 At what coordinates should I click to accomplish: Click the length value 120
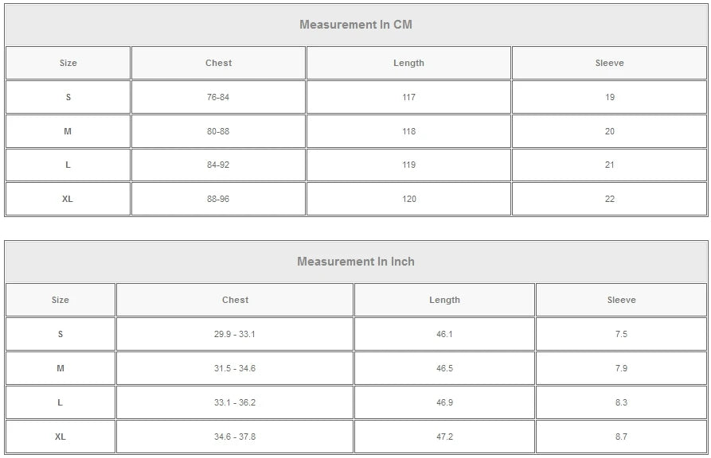(x=408, y=199)
